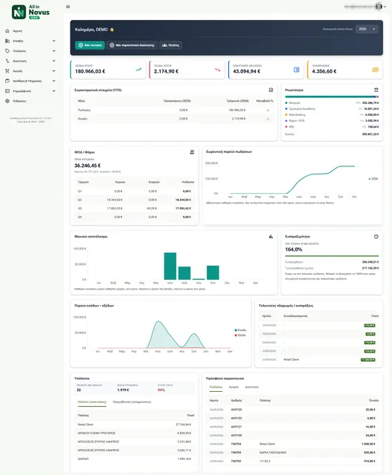Expand the Αποθήκη & Υπηρεσίες sidebar chevron
The height and width of the screenshot is (475, 392).
coord(54,81)
